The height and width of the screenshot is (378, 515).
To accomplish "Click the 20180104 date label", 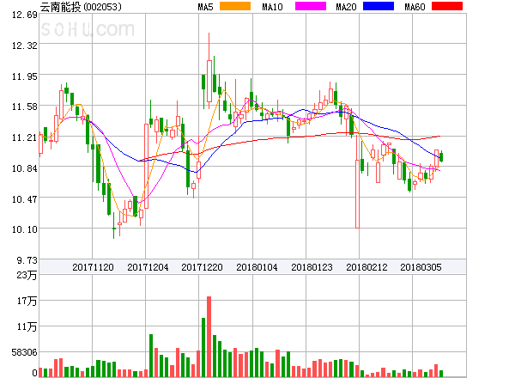I will pos(257,267).
